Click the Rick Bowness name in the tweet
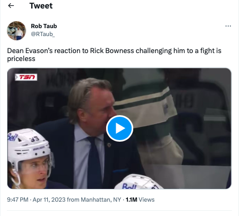242x216 pixels. [x=112, y=51]
